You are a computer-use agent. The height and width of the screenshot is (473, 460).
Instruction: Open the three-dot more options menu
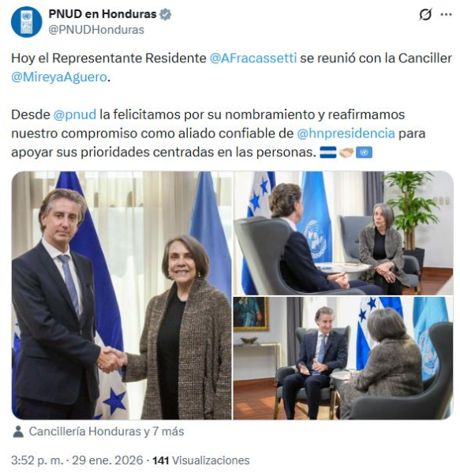[x=446, y=14]
